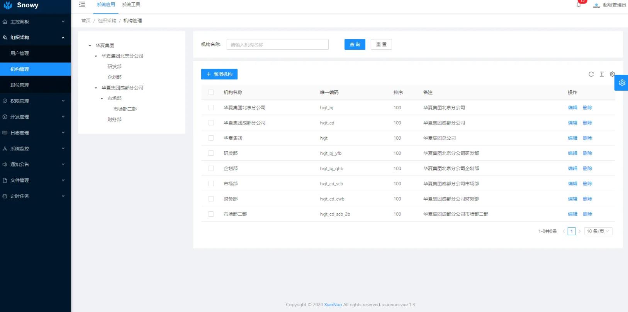Click the 开发管理 icon
Viewport: 628px width, 312px height.
tap(5, 116)
